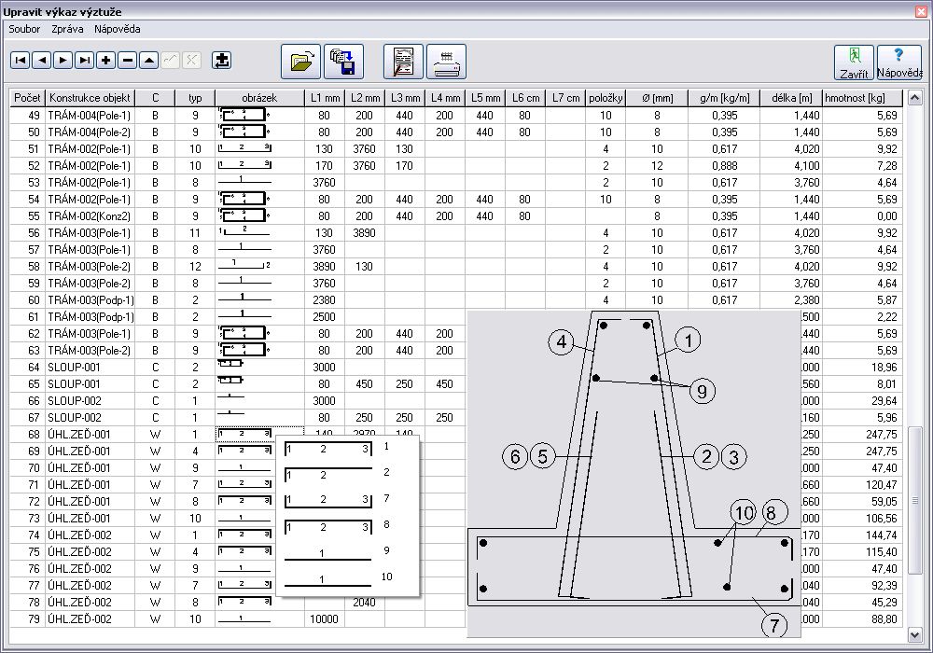Click the obrázek column header
This screenshot has width=933, height=653.
click(259, 98)
